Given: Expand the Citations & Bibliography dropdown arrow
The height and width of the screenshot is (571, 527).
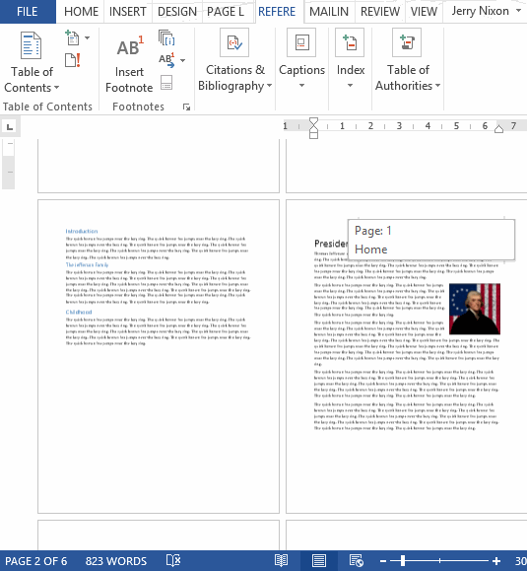Looking at the screenshot, I should tap(269, 86).
